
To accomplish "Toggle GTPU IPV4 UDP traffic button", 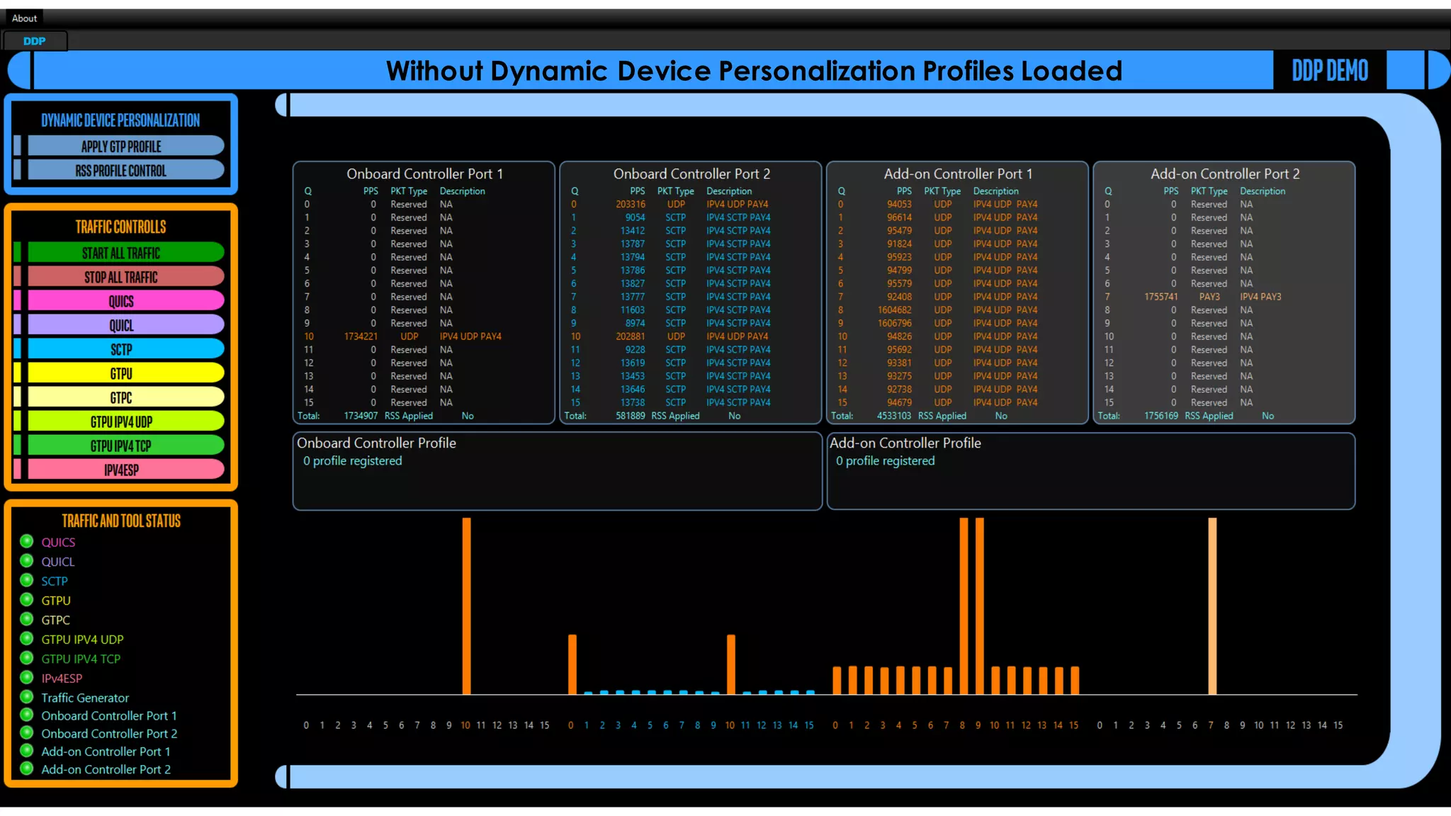I will (x=125, y=421).
